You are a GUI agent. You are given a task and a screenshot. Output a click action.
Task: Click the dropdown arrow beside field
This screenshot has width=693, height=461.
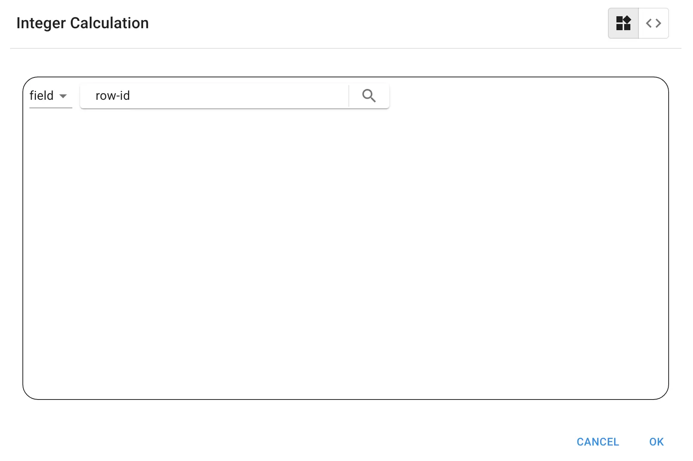tap(63, 96)
